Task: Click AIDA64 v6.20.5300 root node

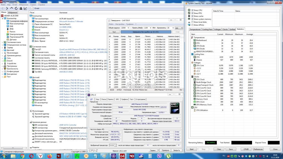Action: pos(11,16)
